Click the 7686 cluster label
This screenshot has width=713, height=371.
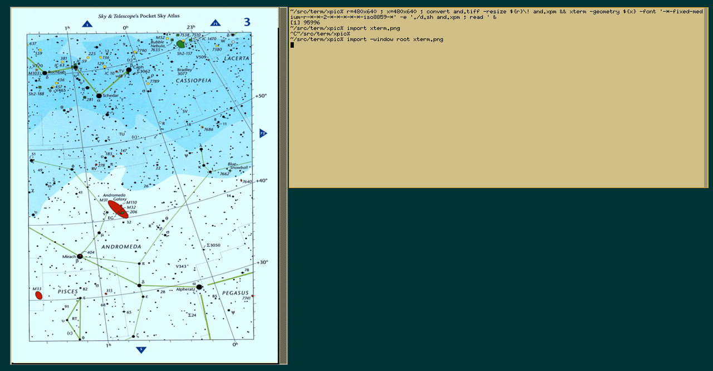click(208, 129)
